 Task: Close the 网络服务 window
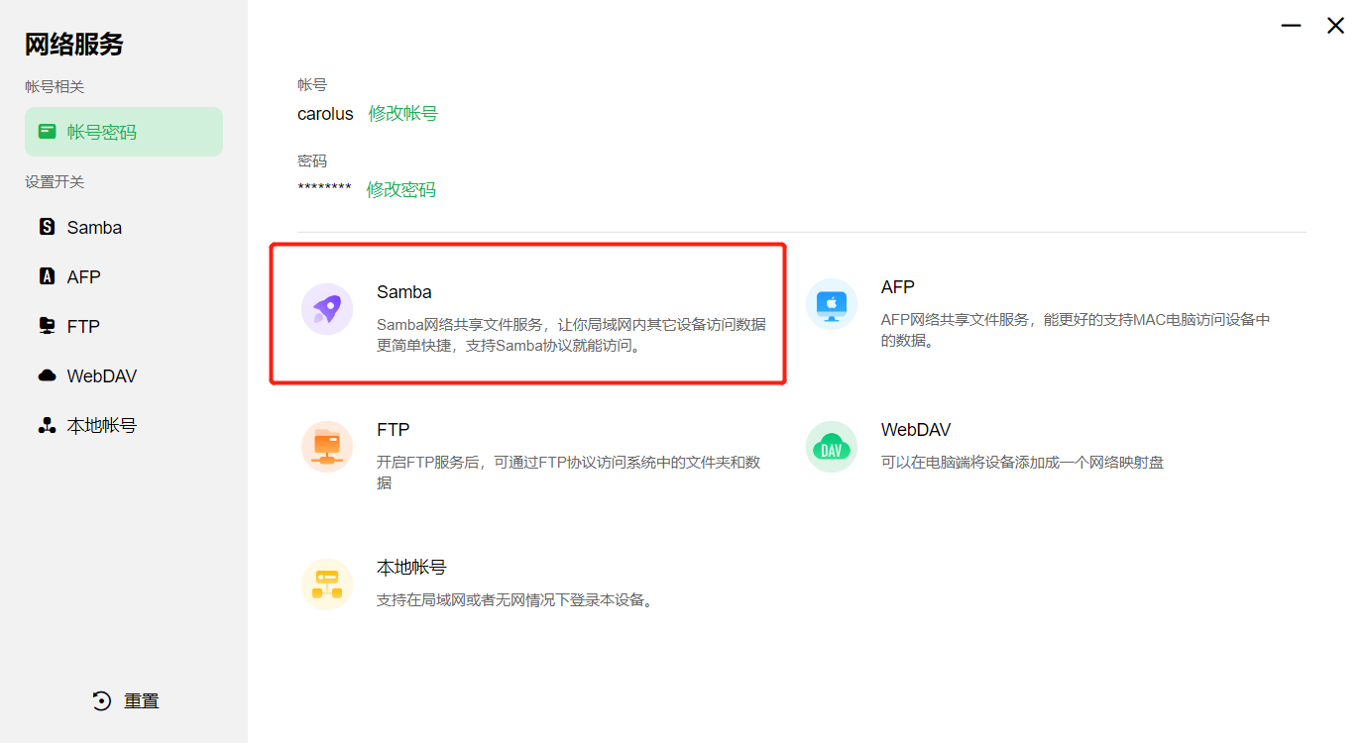click(1336, 26)
